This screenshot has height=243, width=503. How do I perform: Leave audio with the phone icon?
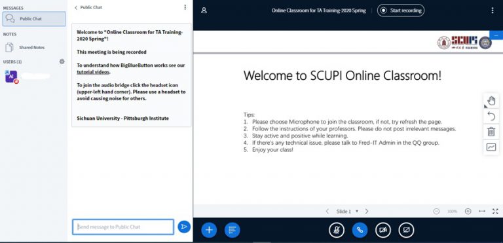click(x=360, y=230)
